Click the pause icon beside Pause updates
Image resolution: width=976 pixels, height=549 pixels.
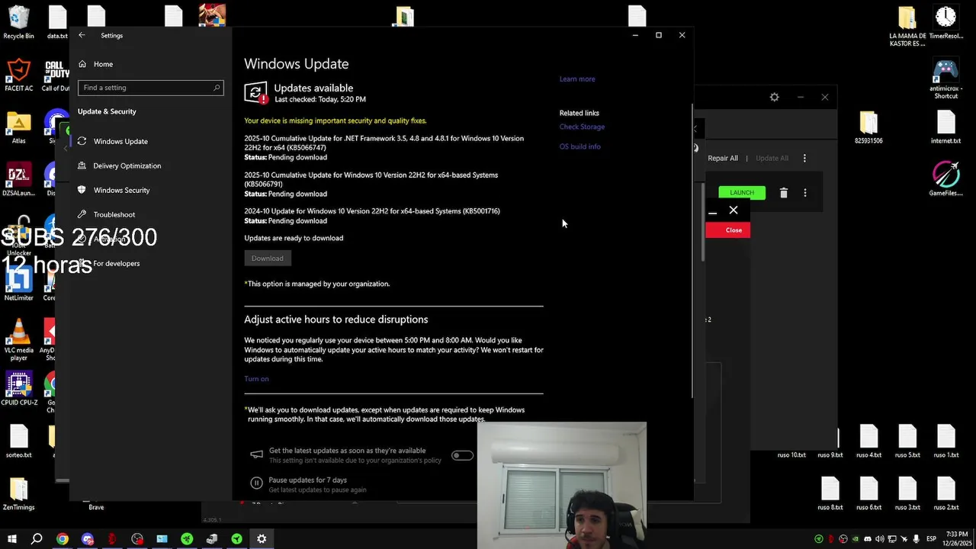click(256, 483)
